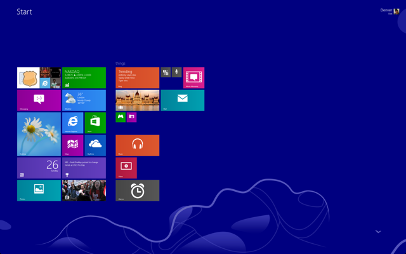Open the Bing Trending tile

tap(138, 77)
